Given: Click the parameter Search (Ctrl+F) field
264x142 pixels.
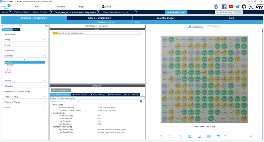Looking at the screenshot, I should pos(60,101).
